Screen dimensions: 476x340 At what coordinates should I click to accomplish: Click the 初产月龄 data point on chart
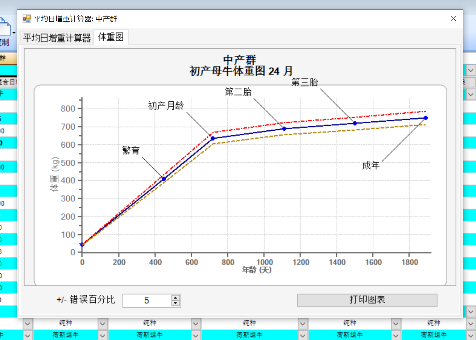pyautogui.click(x=213, y=138)
